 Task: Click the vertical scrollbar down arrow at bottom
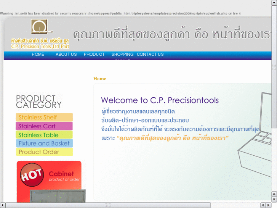[x=274, y=199]
